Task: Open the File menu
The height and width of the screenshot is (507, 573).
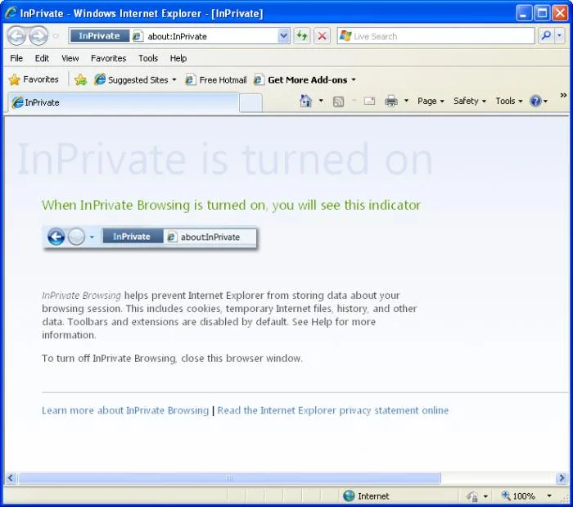Action: pos(16,58)
